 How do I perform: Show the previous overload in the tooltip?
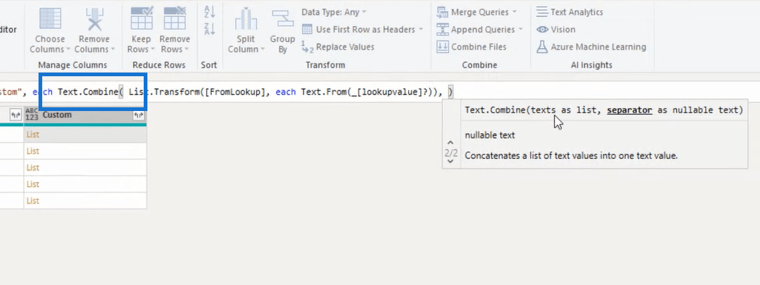click(x=451, y=142)
